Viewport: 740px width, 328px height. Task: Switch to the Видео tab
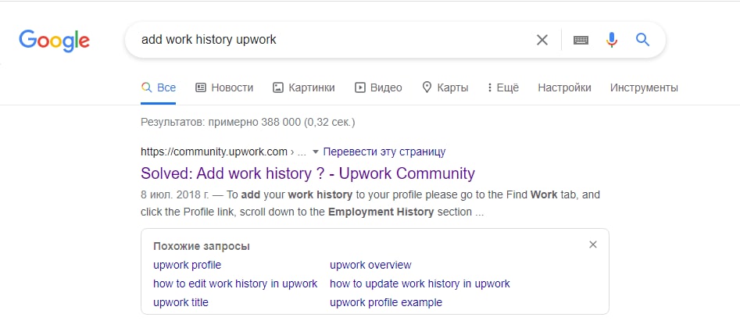(x=378, y=87)
